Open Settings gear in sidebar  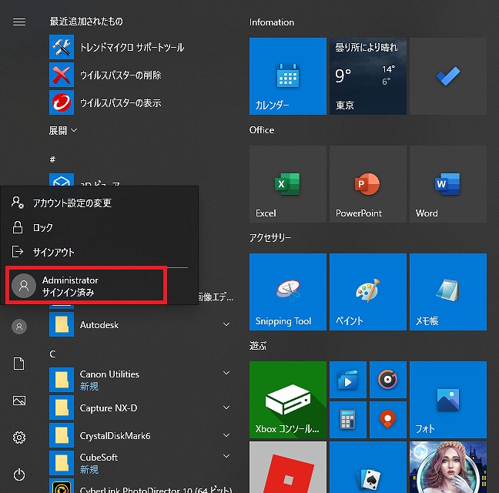click(19, 438)
